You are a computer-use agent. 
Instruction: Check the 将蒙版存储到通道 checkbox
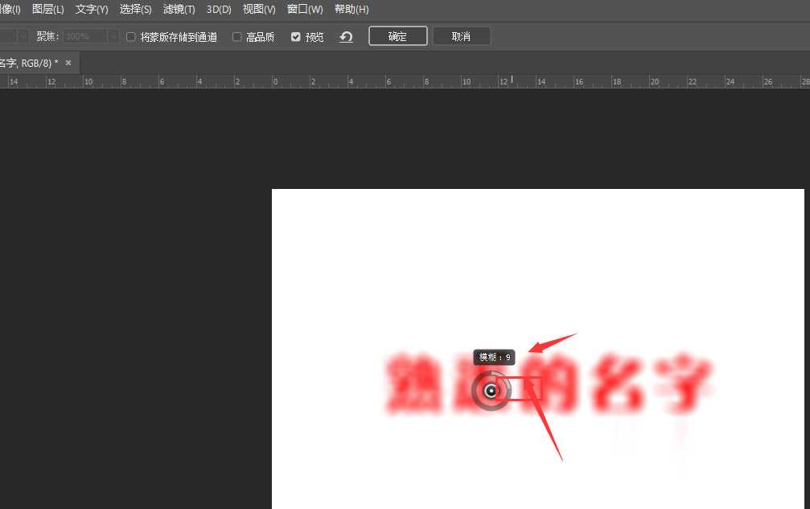pyautogui.click(x=131, y=36)
